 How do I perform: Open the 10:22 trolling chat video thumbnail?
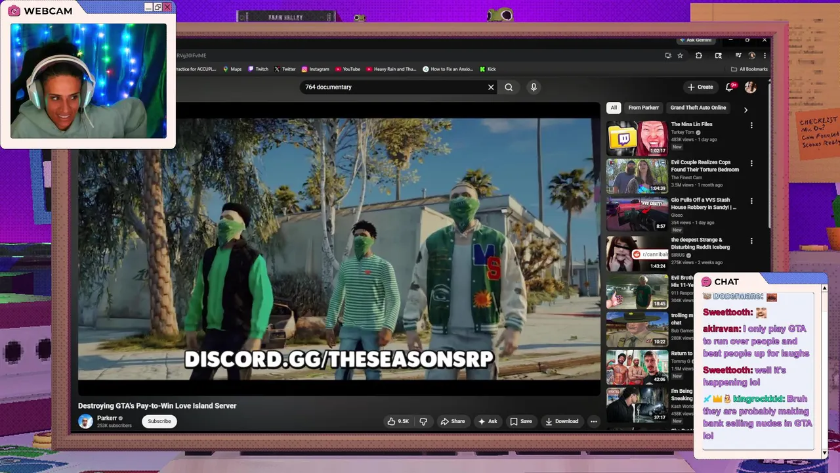click(637, 329)
